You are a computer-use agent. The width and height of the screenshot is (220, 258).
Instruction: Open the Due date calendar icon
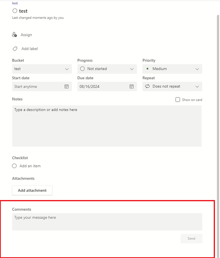(x=132, y=87)
